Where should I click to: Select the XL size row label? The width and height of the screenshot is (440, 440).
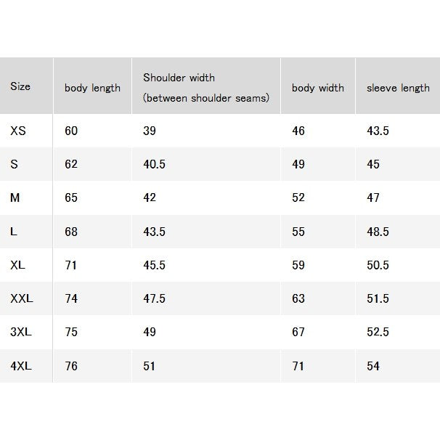[x=17, y=265]
